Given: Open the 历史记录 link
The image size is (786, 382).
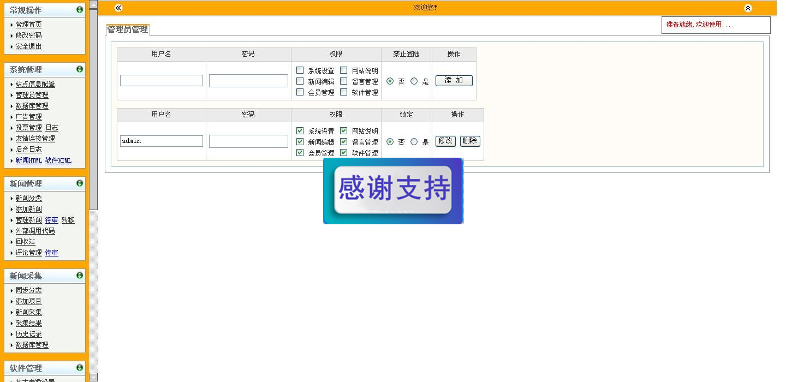Looking at the screenshot, I should pyautogui.click(x=28, y=334).
